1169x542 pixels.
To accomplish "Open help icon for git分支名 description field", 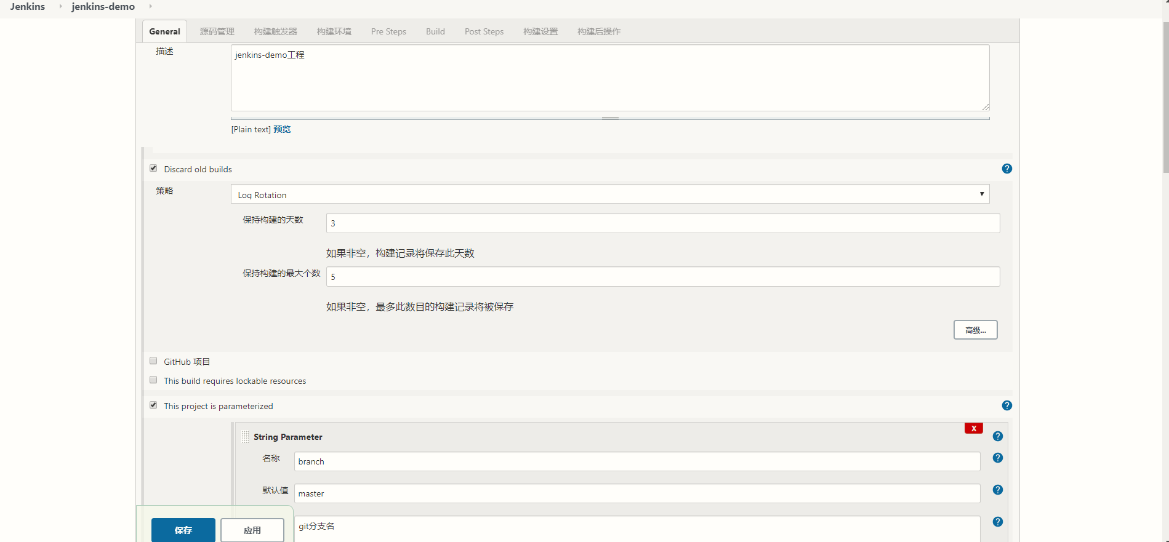I will pos(998,522).
